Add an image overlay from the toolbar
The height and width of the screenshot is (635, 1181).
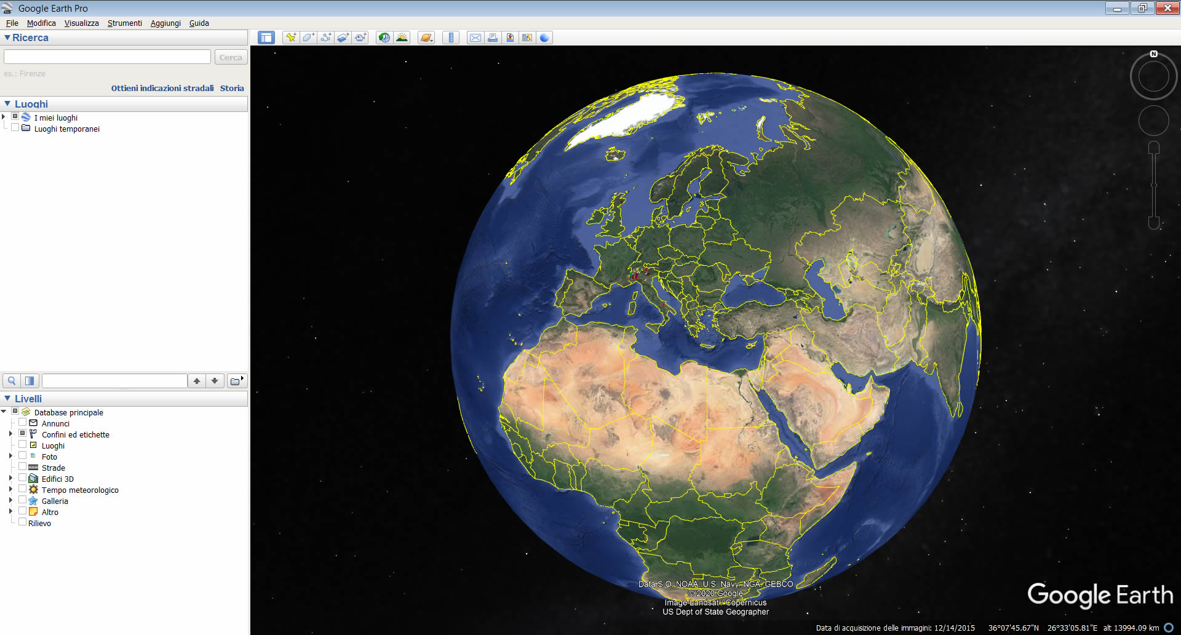(x=343, y=38)
